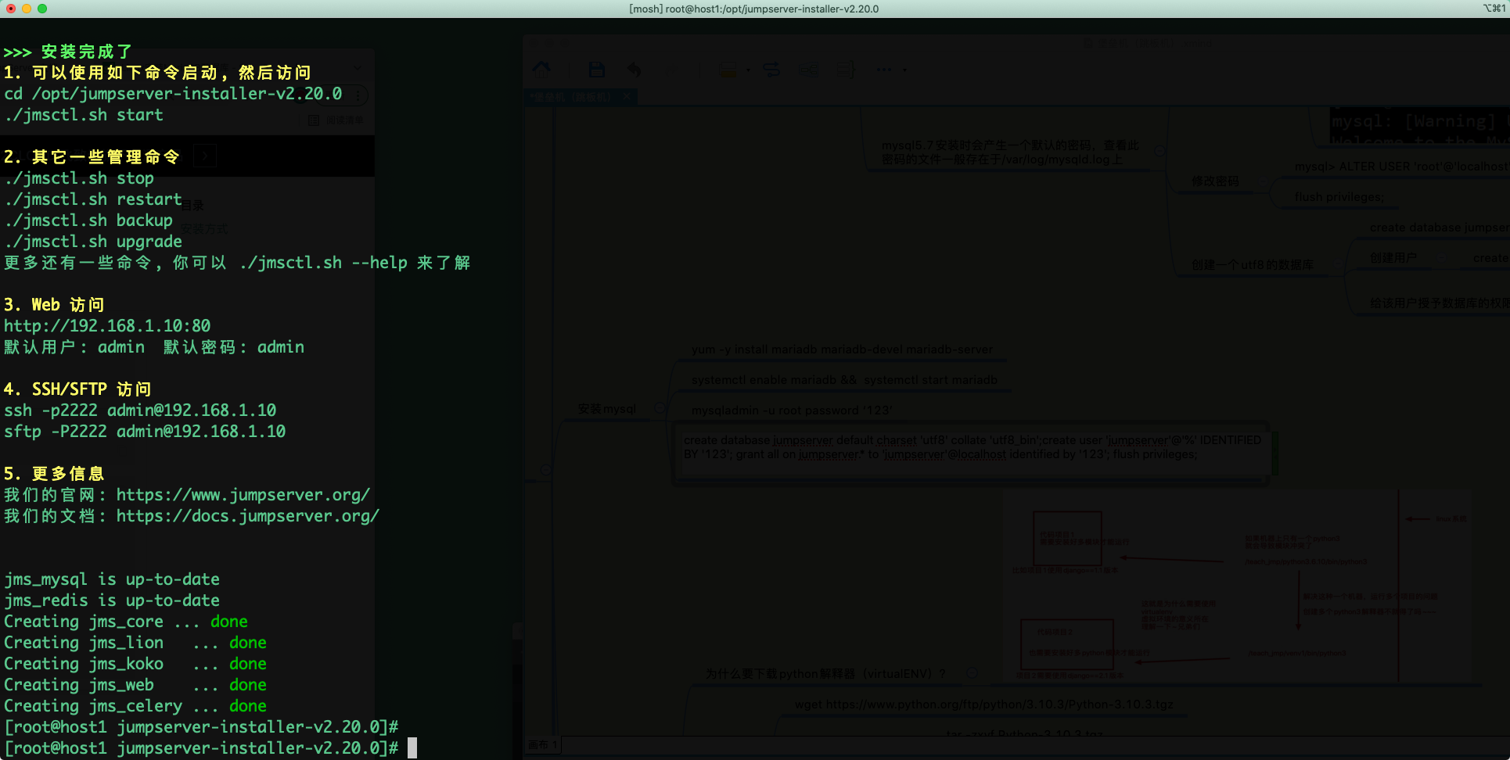
Task: Select the '创建用户' topic in mind map
Action: click(x=1393, y=257)
